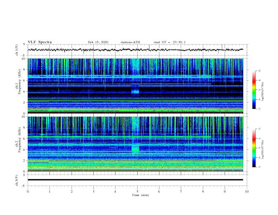
Task: Click the ch.1 voltage waveform trace
Action: tap(135, 50)
